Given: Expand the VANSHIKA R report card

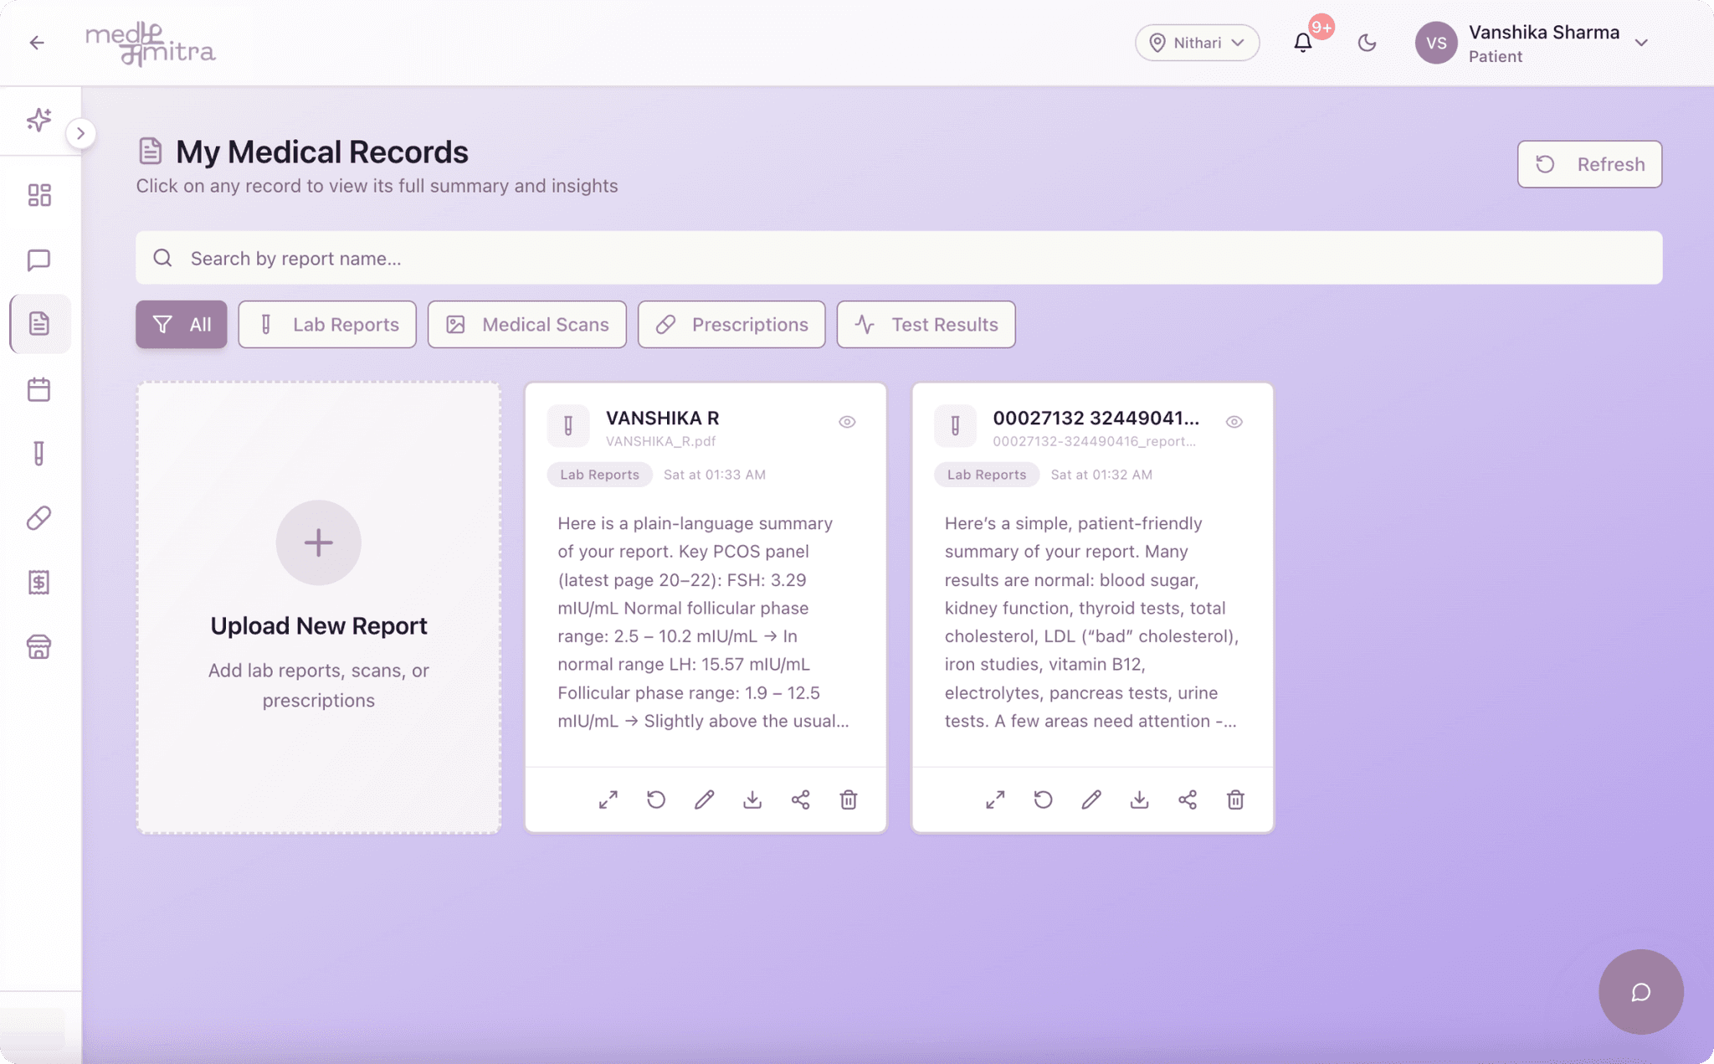Looking at the screenshot, I should [608, 799].
